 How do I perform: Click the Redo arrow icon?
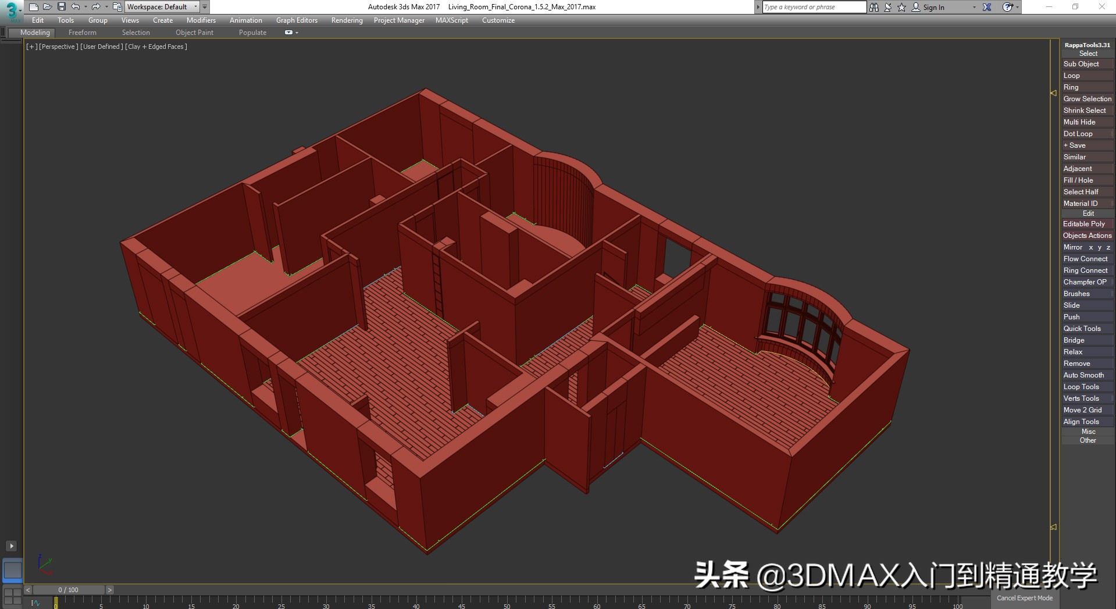[96, 7]
